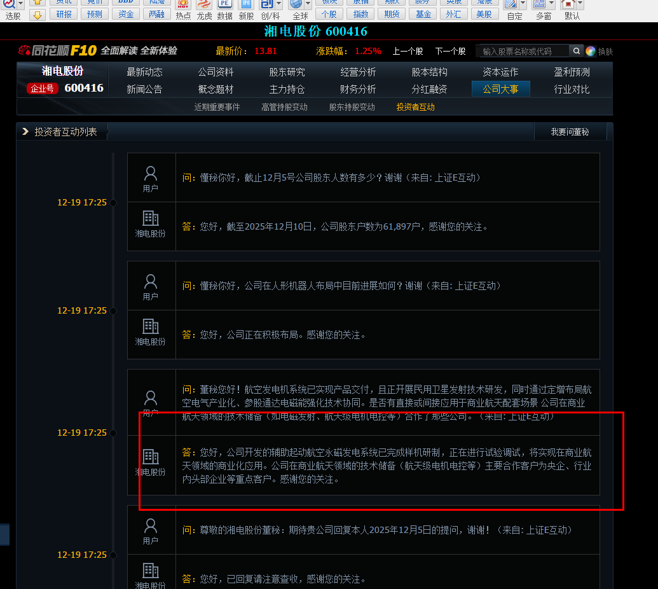Select the highlighted 公司大事 tab
Image resolution: width=658 pixels, height=589 pixels.
(x=500, y=89)
